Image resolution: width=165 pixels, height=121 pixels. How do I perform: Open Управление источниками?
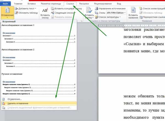(x=110, y=9)
